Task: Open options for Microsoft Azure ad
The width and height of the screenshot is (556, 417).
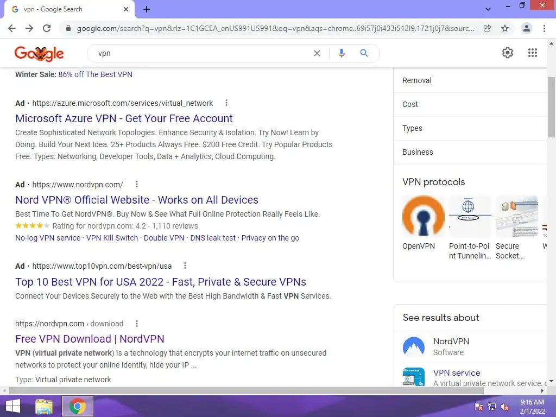Action: (226, 103)
